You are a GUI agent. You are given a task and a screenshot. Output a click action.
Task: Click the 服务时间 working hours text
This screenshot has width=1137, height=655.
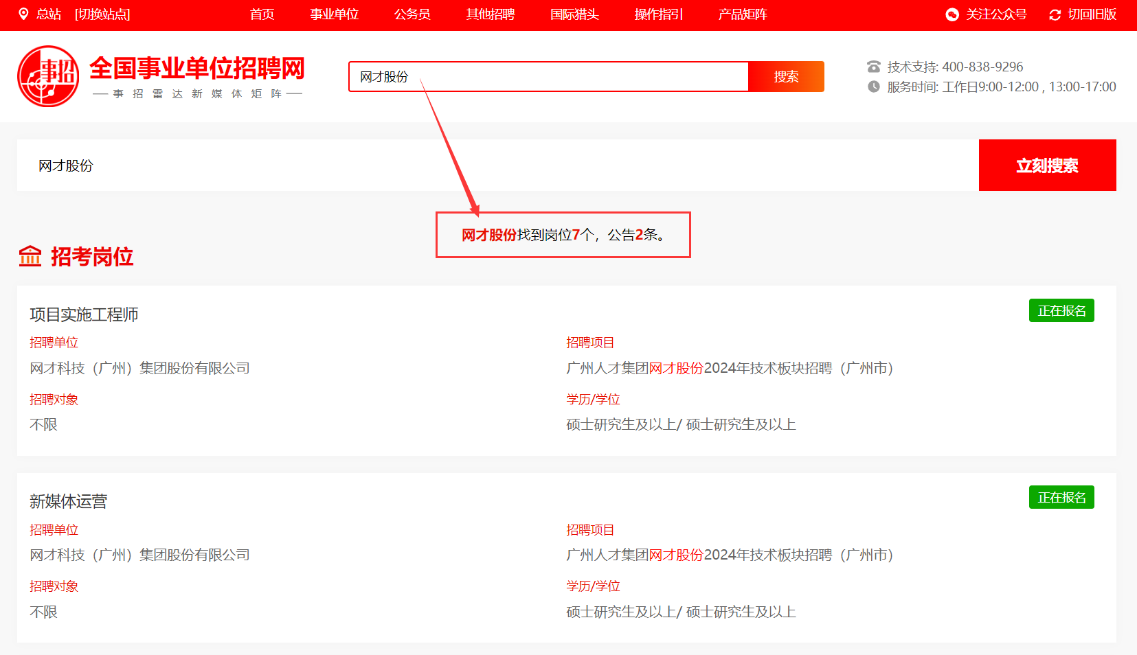(1002, 87)
